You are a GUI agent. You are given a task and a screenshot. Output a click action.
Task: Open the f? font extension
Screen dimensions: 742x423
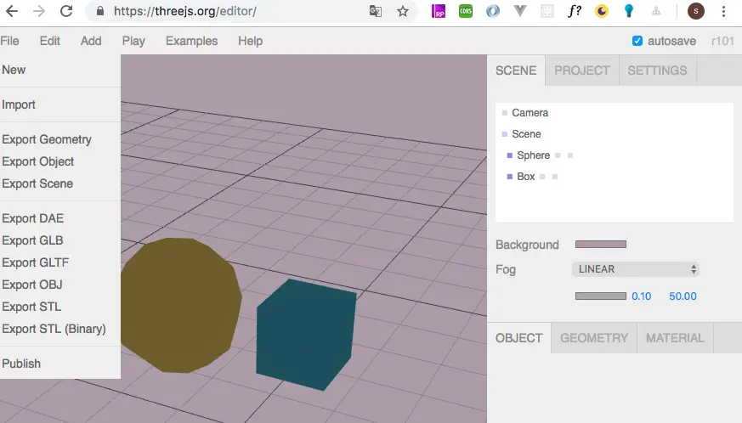point(575,11)
